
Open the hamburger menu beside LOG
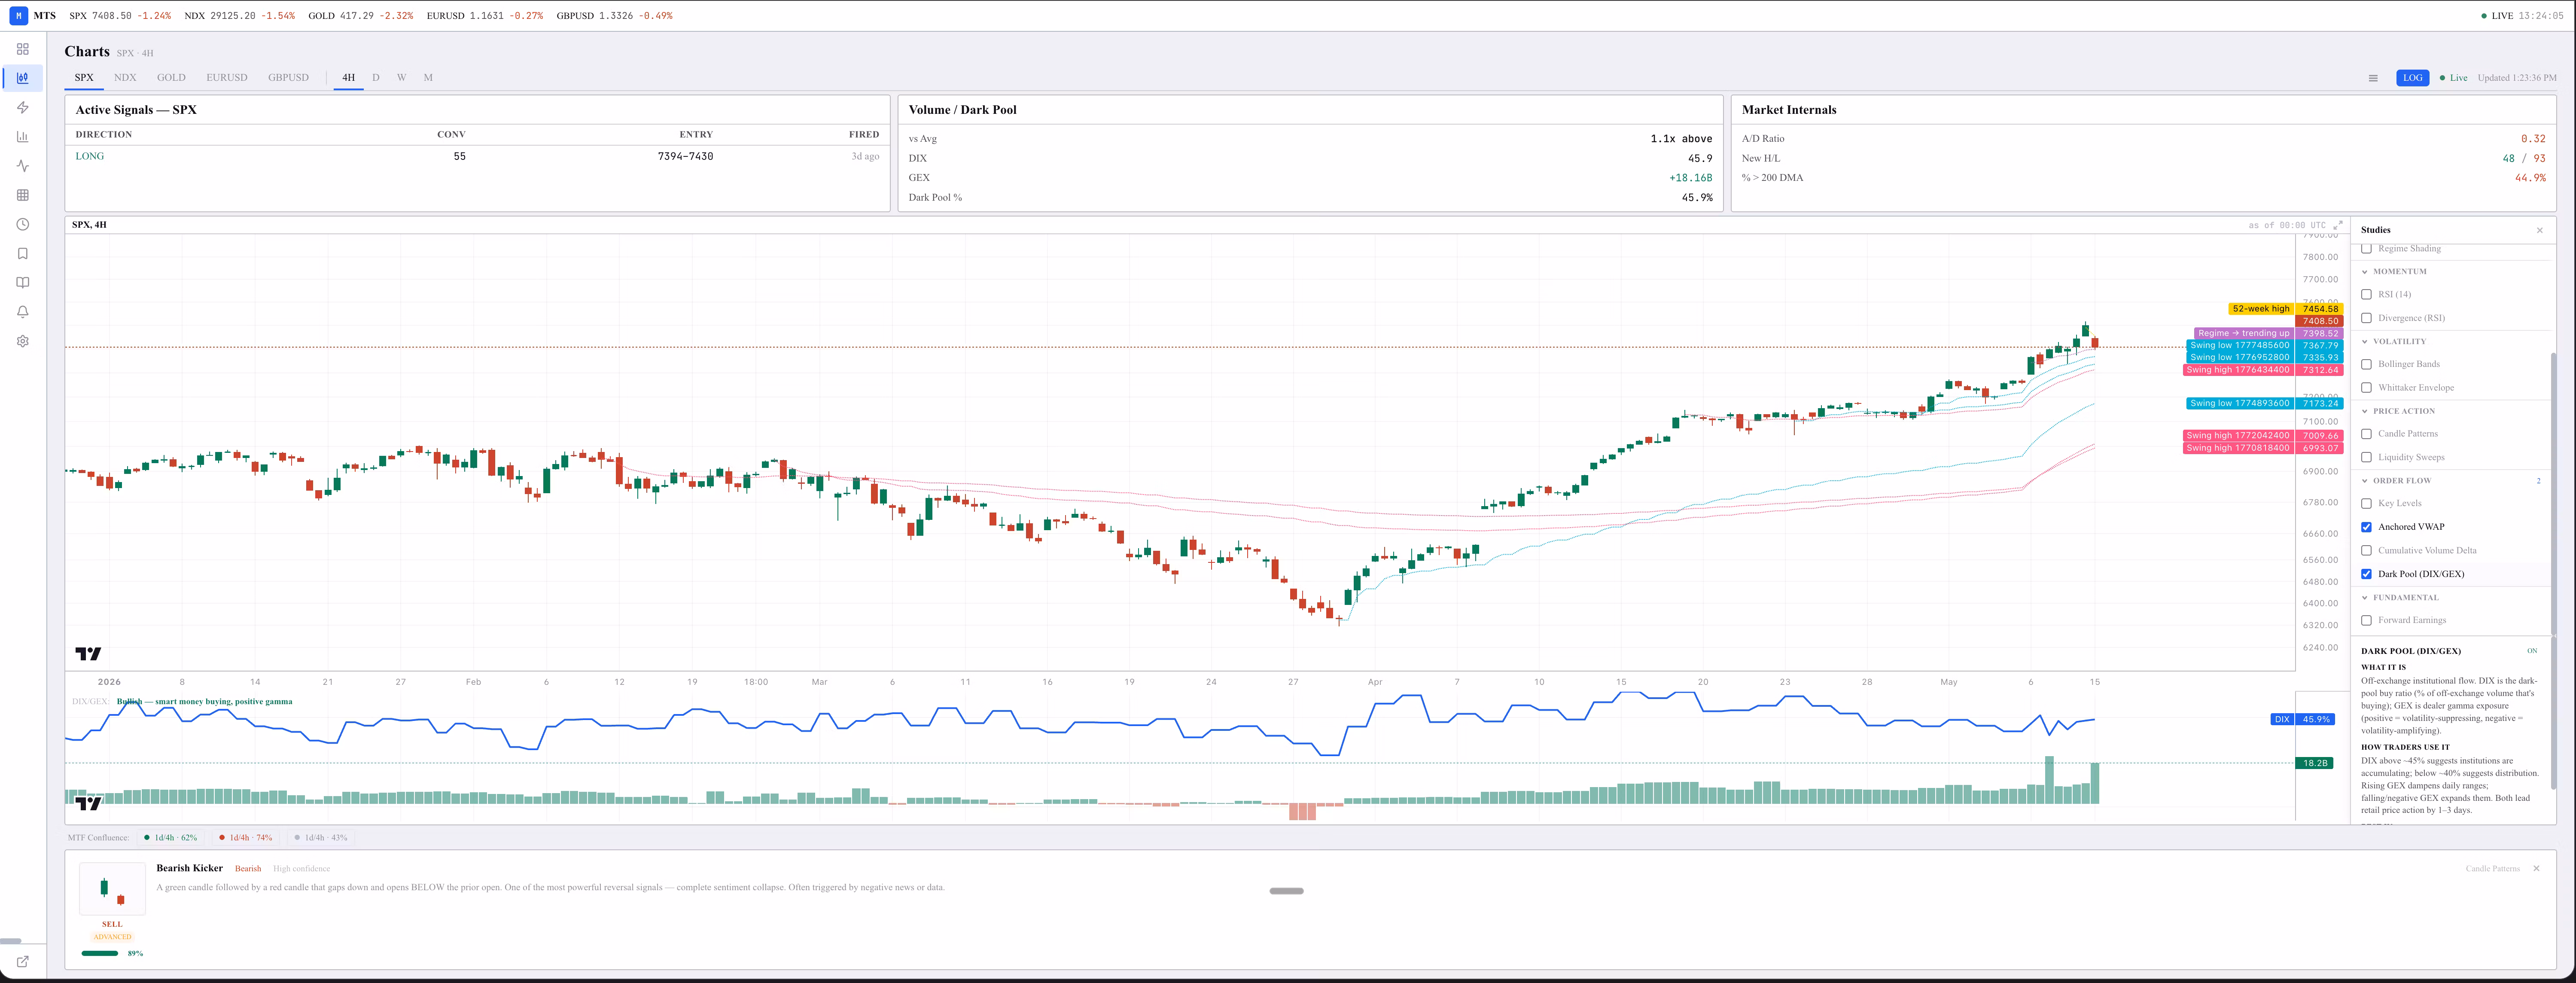coord(2373,78)
